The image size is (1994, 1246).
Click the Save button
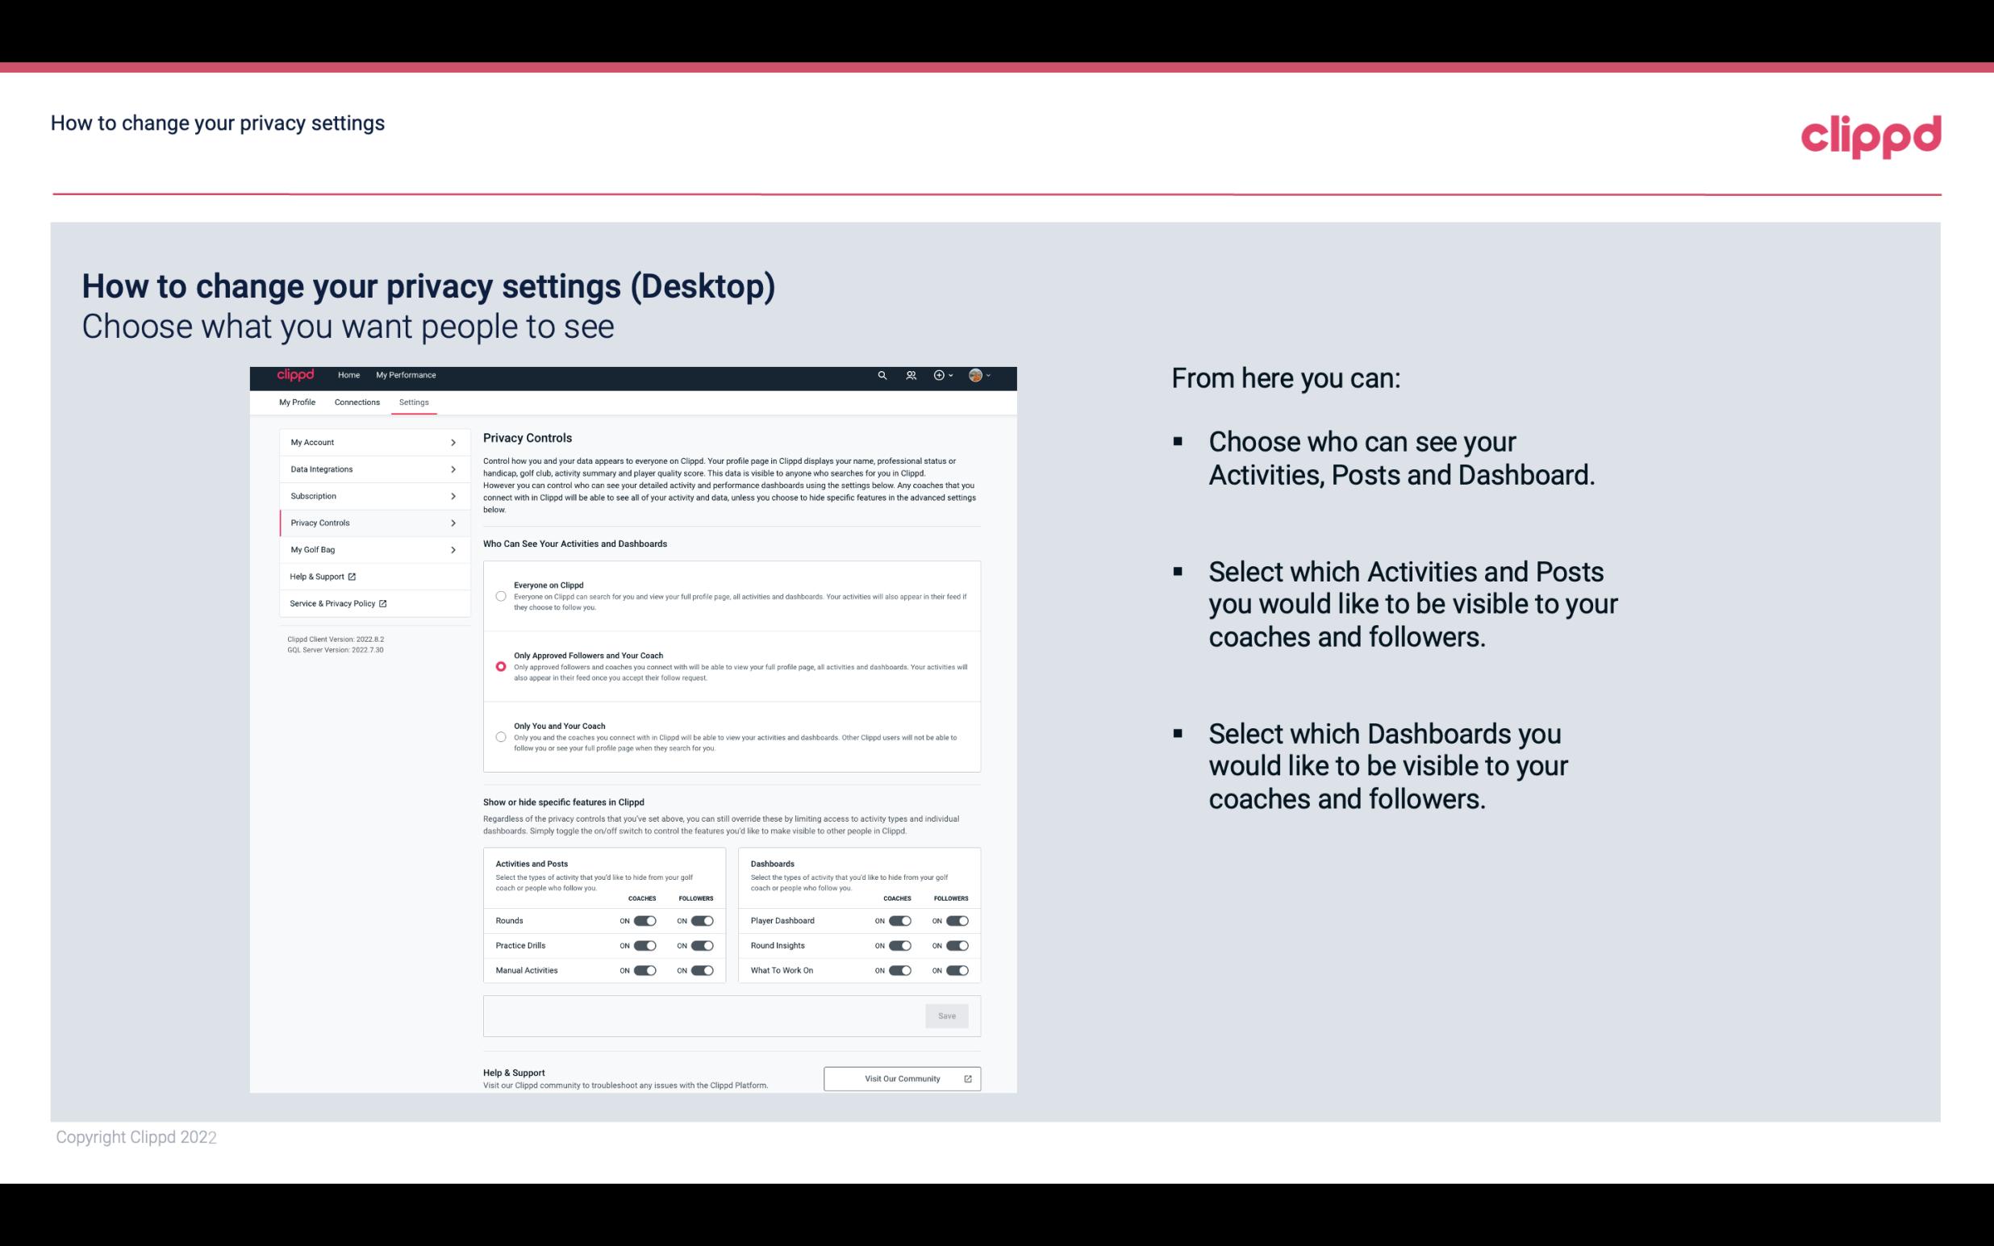[948, 1016]
